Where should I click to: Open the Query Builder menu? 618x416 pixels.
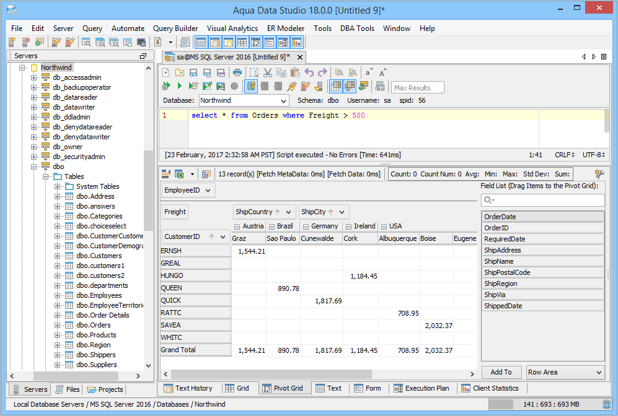coord(175,28)
